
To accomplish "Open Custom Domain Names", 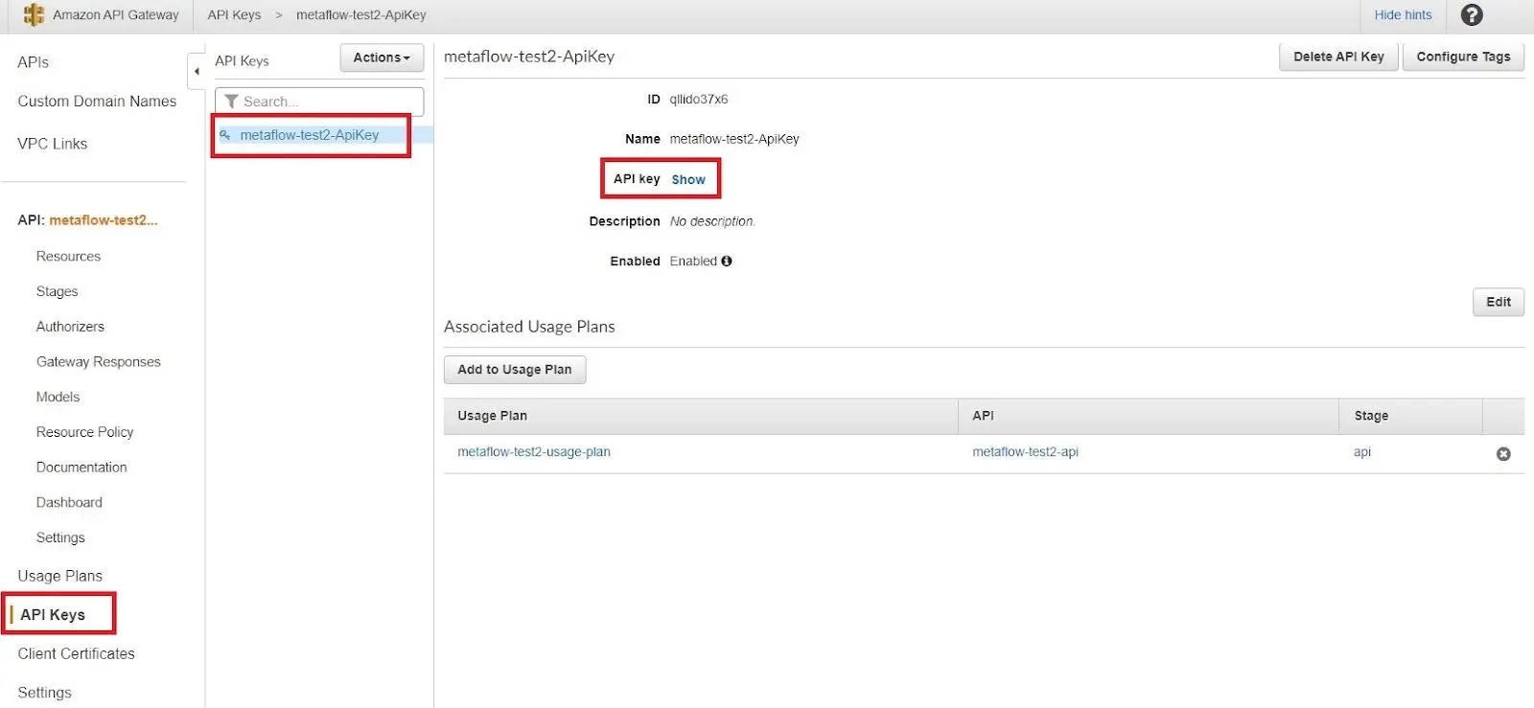I will coord(97,102).
